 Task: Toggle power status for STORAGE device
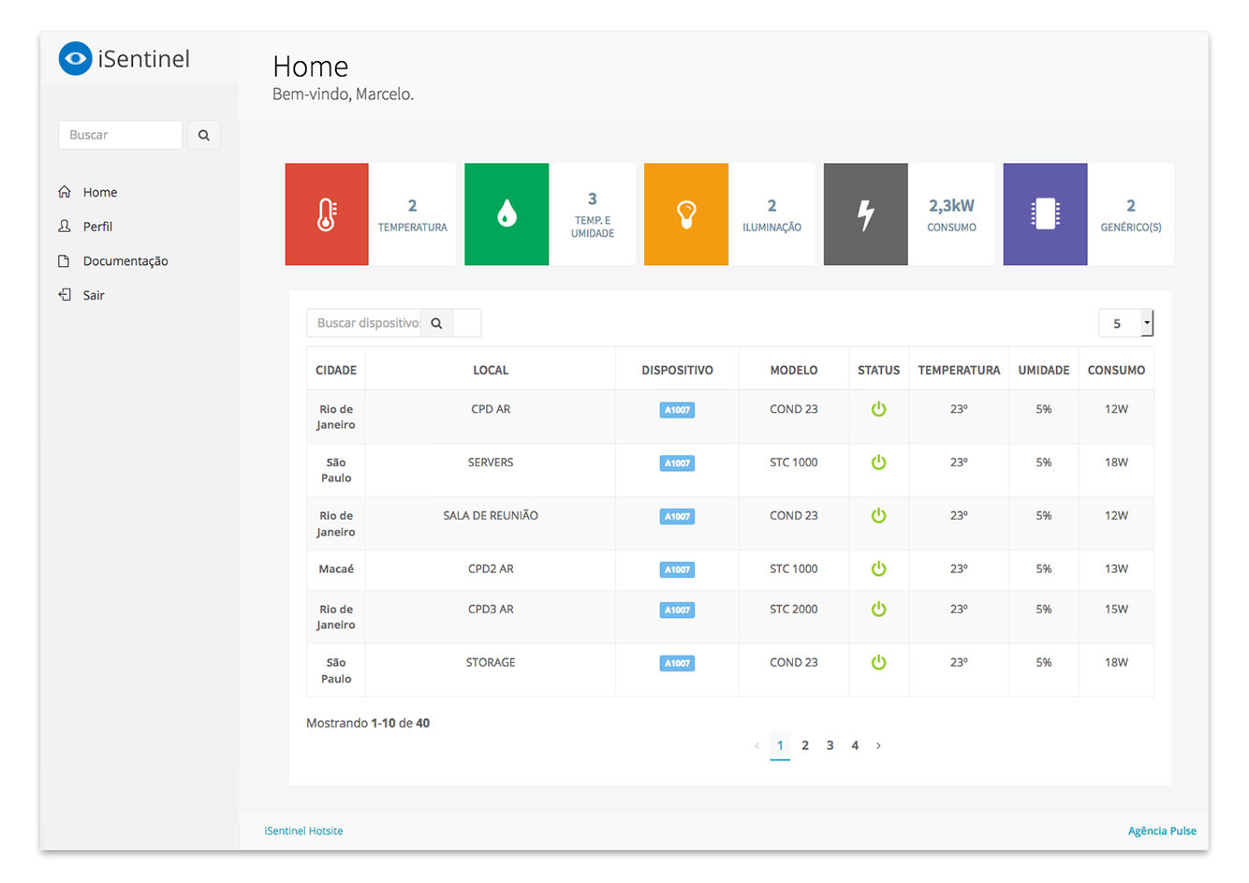point(878,663)
